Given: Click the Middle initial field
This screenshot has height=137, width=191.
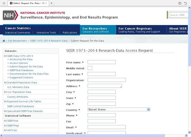Looking at the screenshot, I should [90, 68].
